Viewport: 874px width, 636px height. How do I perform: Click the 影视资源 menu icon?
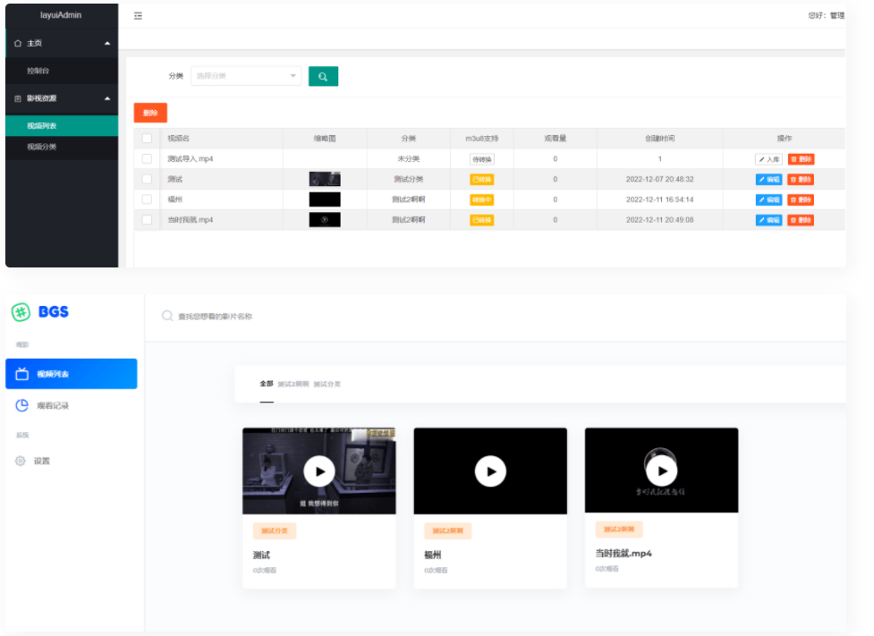pos(18,98)
